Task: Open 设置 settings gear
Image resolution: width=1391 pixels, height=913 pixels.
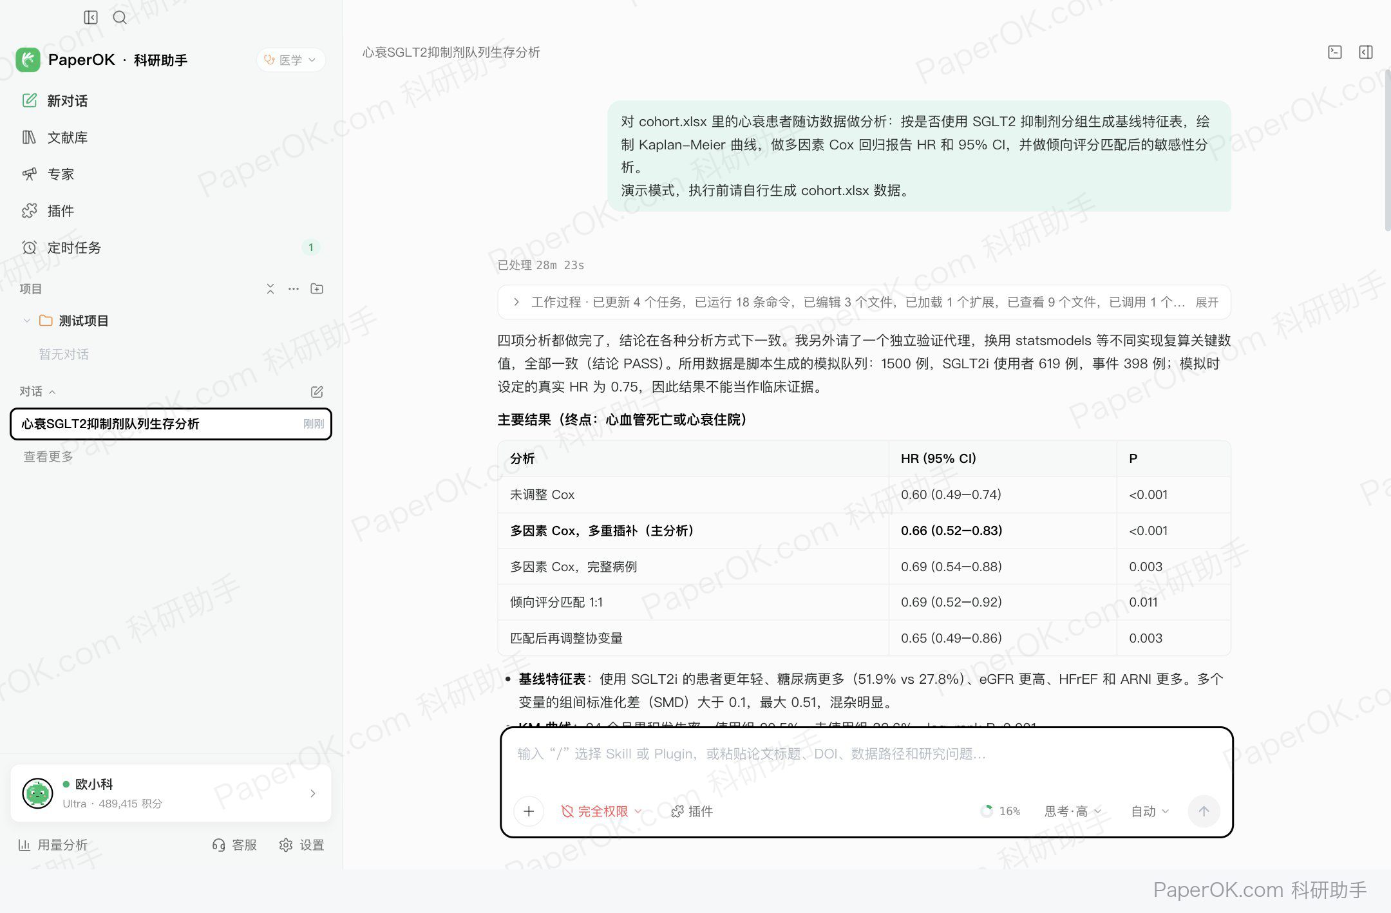Action: 301,845
